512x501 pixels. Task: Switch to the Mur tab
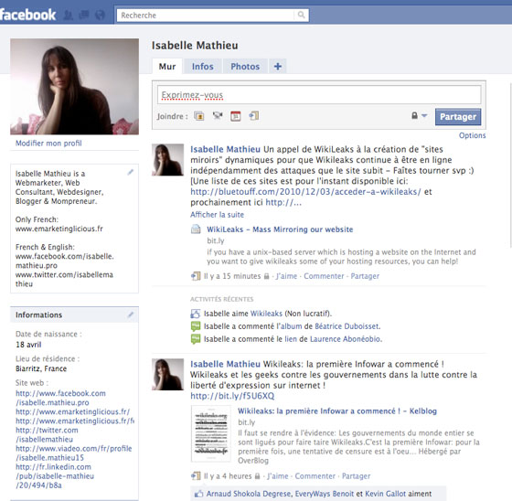click(167, 67)
